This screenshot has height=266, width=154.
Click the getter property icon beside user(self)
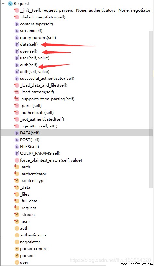(17, 51)
